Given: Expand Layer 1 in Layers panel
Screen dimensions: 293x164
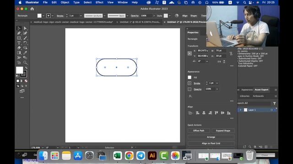Looking at the screenshot, I should coord(240,110).
